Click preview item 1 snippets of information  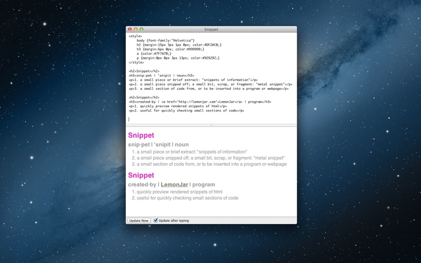pos(189,152)
